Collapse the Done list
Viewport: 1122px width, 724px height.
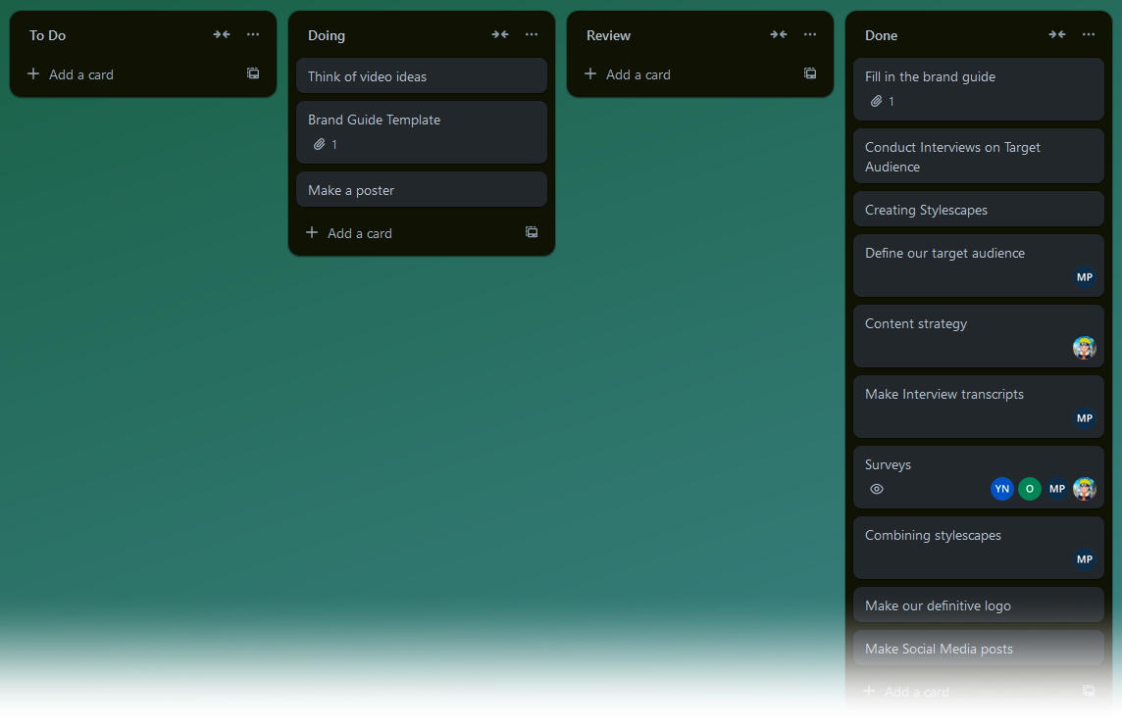(x=1056, y=33)
